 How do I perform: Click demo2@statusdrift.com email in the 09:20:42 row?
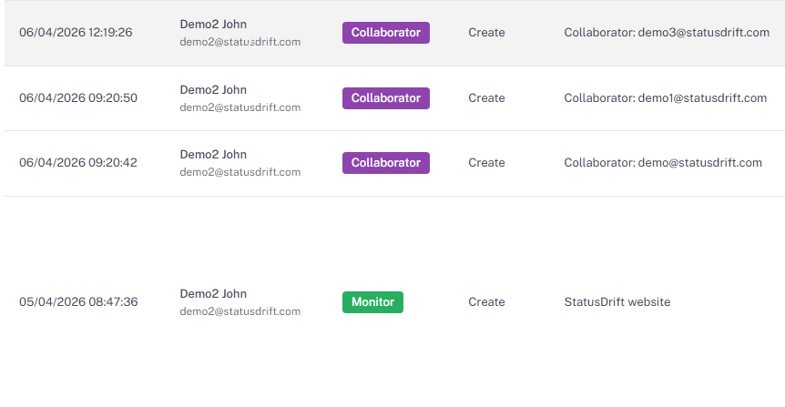pos(240,172)
